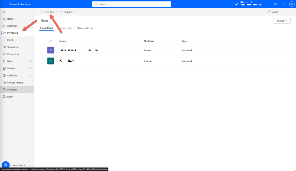Go to Approvals in the sidebar
The image size is (296, 171).
coord(17,26)
